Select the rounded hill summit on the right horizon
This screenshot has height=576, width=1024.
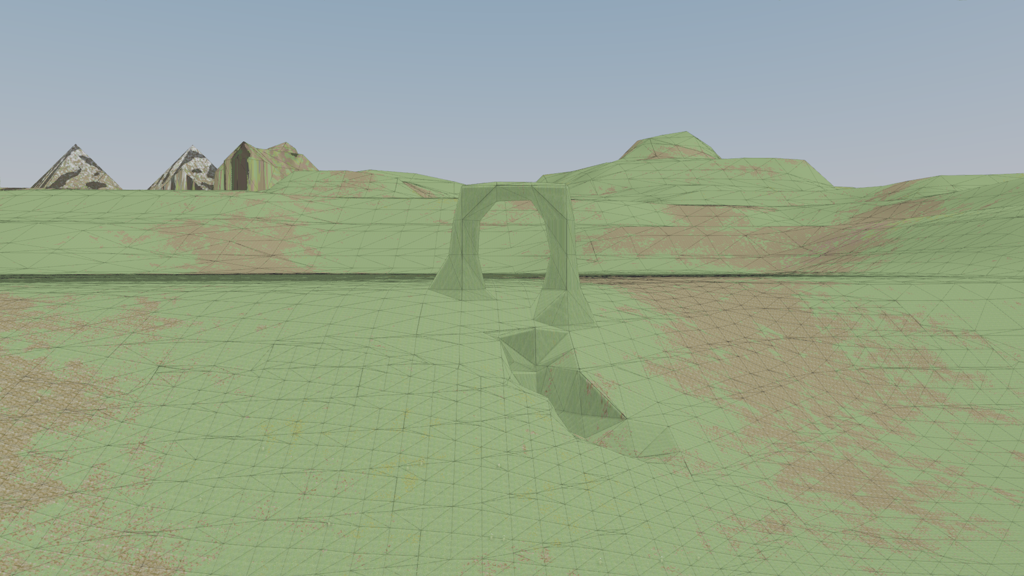click(x=669, y=145)
